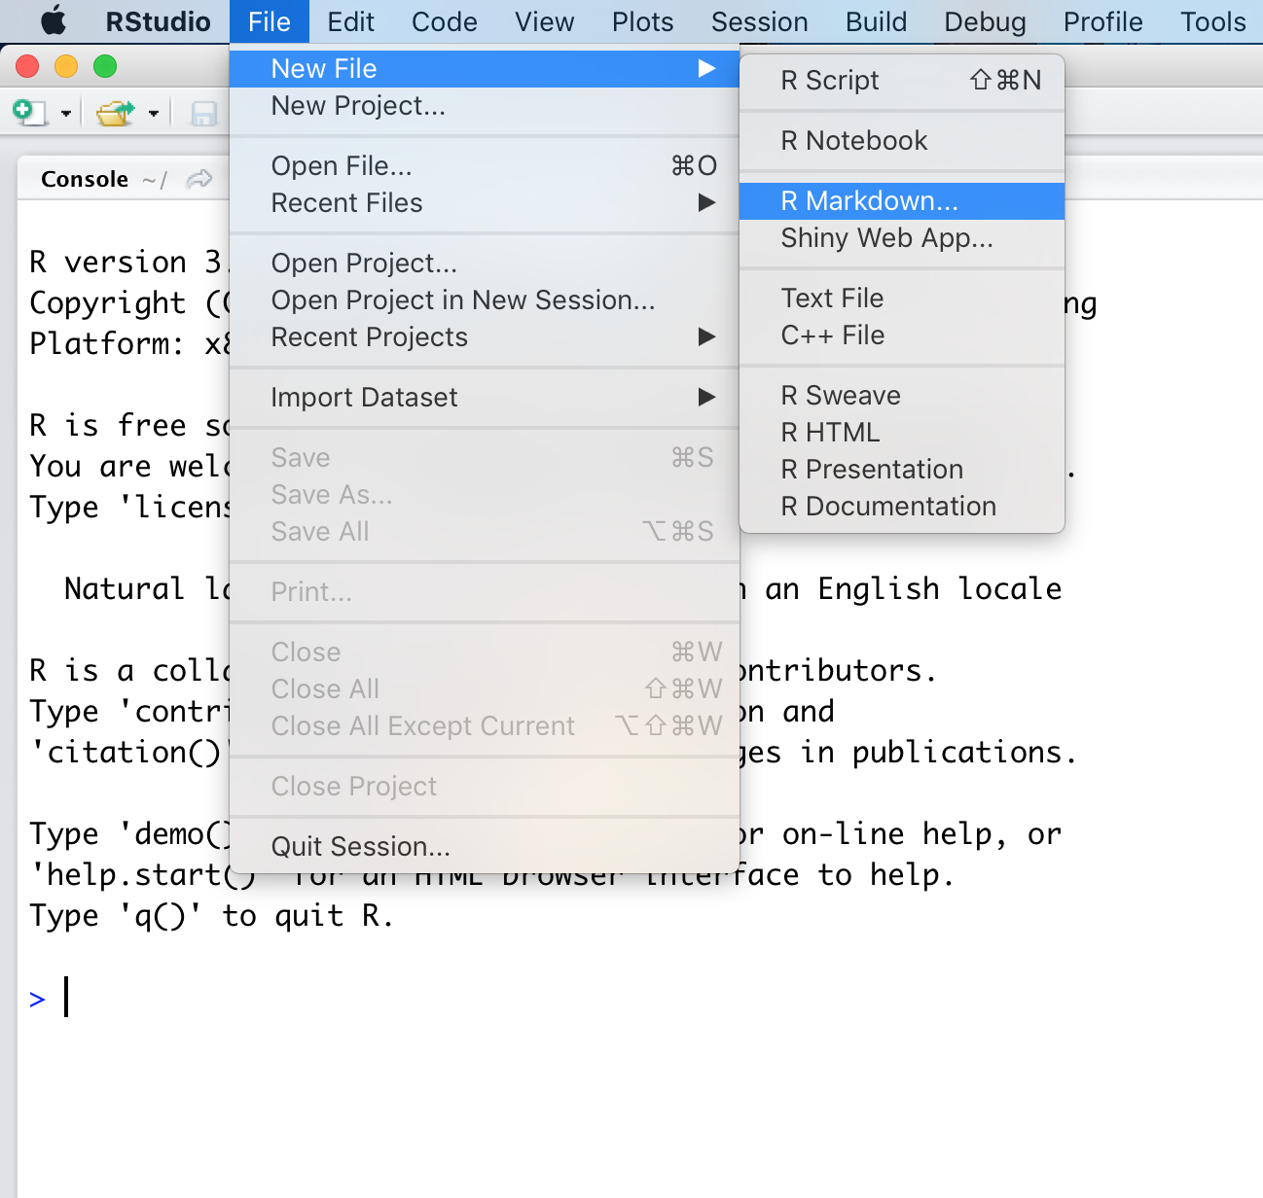Select Open Project in New Session...

click(x=485, y=300)
